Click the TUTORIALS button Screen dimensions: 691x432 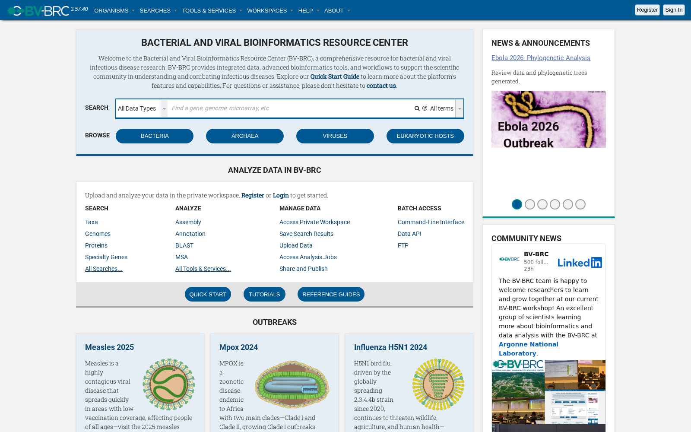point(264,294)
